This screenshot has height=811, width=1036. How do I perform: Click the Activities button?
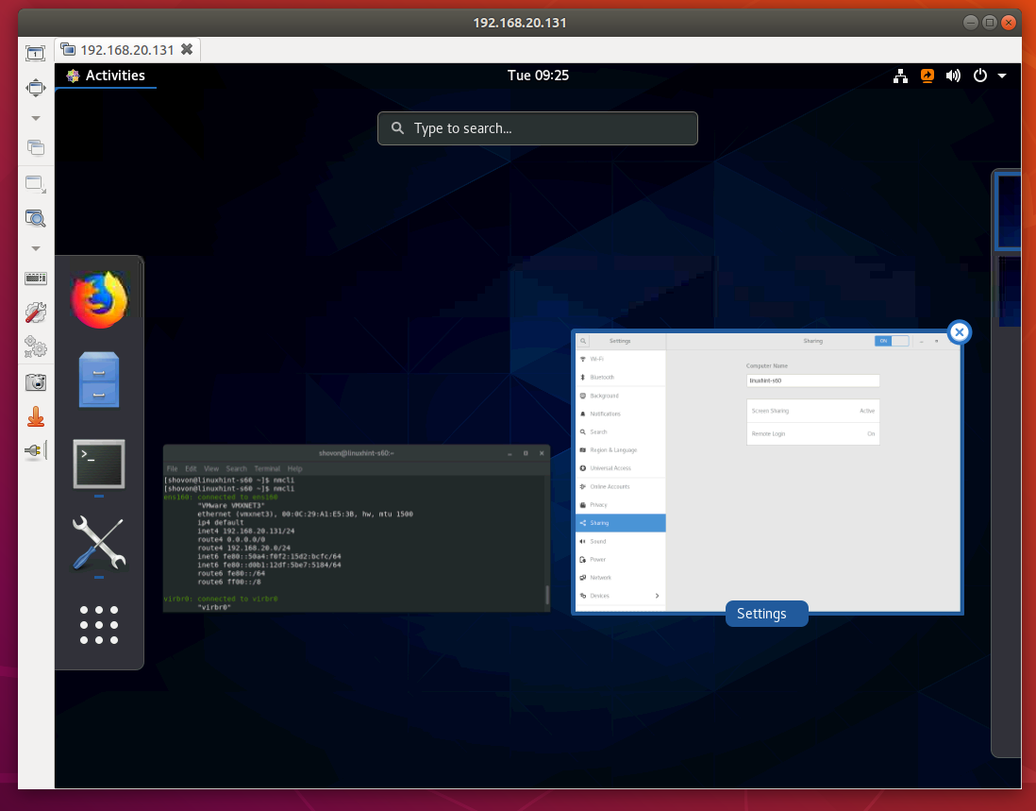point(106,76)
